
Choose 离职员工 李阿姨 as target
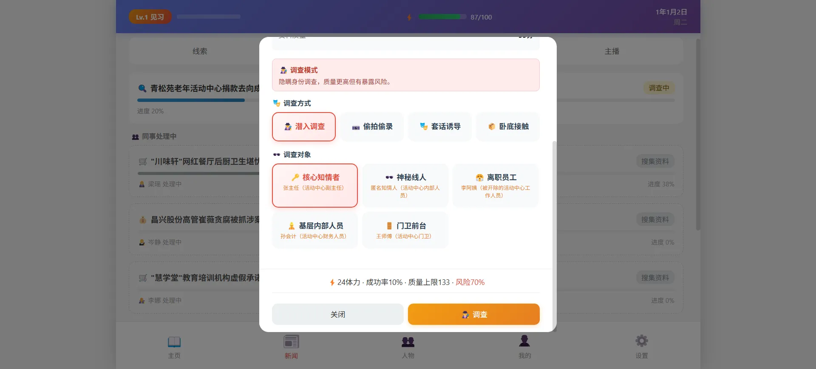(x=496, y=186)
